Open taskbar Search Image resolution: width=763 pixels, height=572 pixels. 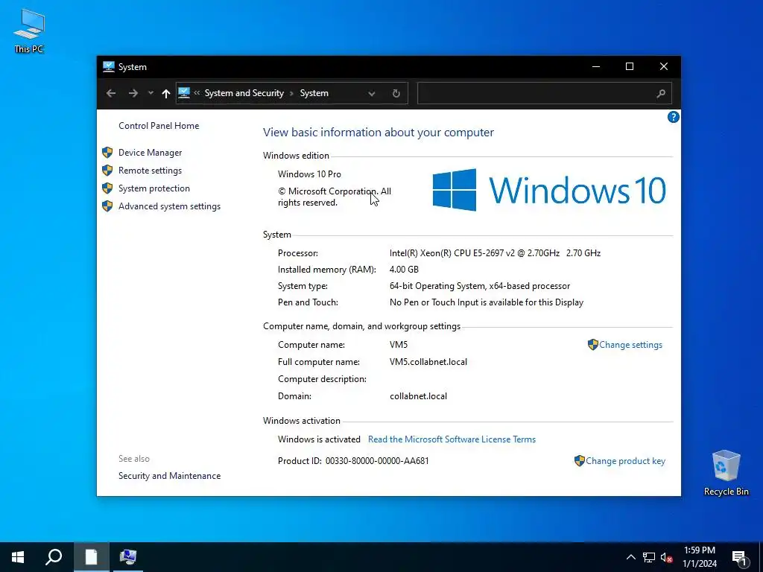pyautogui.click(x=54, y=557)
